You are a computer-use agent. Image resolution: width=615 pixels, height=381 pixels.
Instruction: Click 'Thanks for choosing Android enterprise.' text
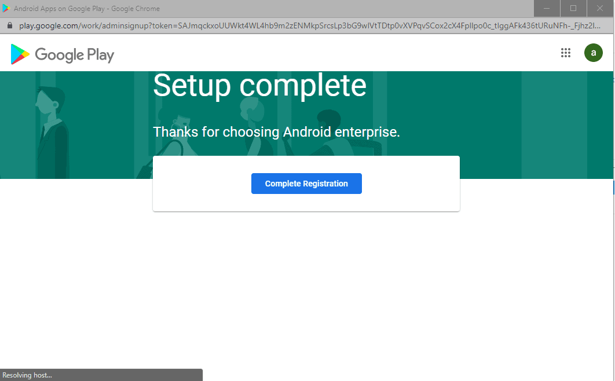276,132
